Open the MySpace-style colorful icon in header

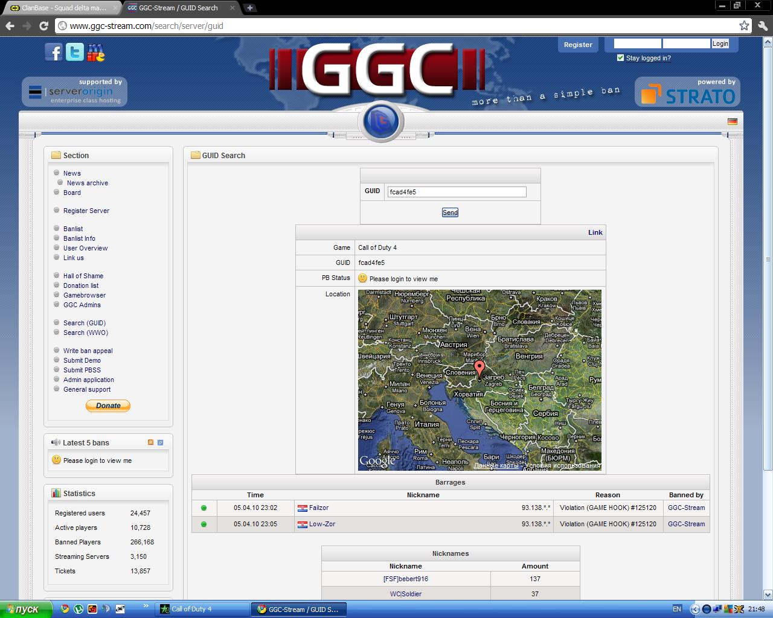pos(95,53)
